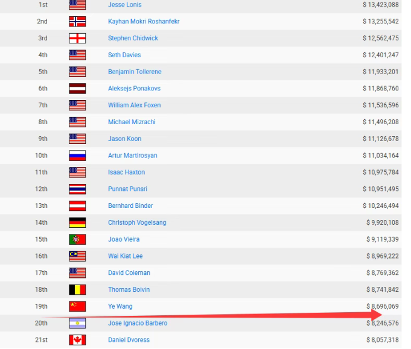Screen dimensions: 411x349
Task: Click the German flag next to Christoph Vogelsang
Action: [x=77, y=222]
